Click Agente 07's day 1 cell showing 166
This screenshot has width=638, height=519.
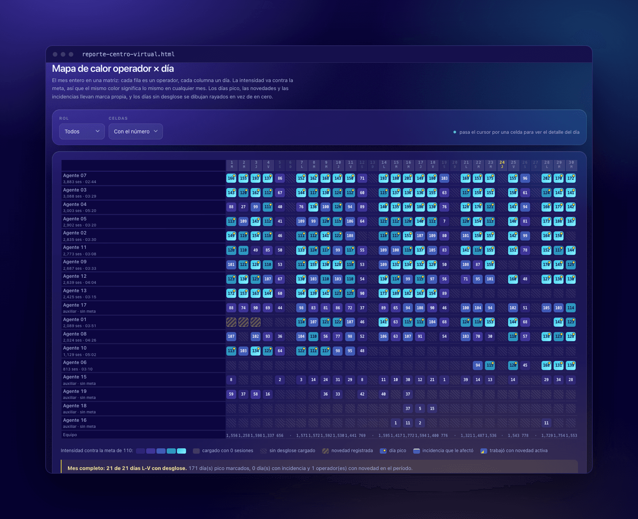point(231,178)
